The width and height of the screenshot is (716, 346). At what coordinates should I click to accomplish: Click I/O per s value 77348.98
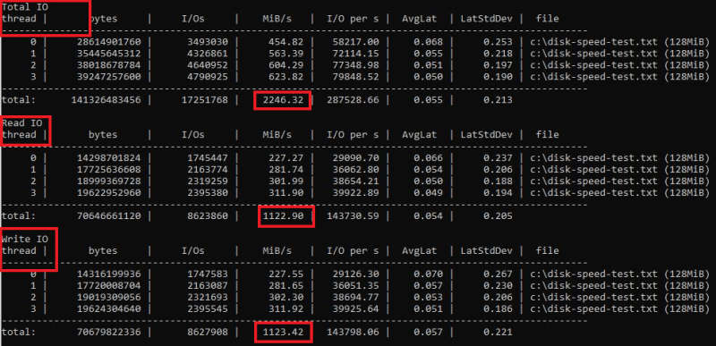[356, 64]
